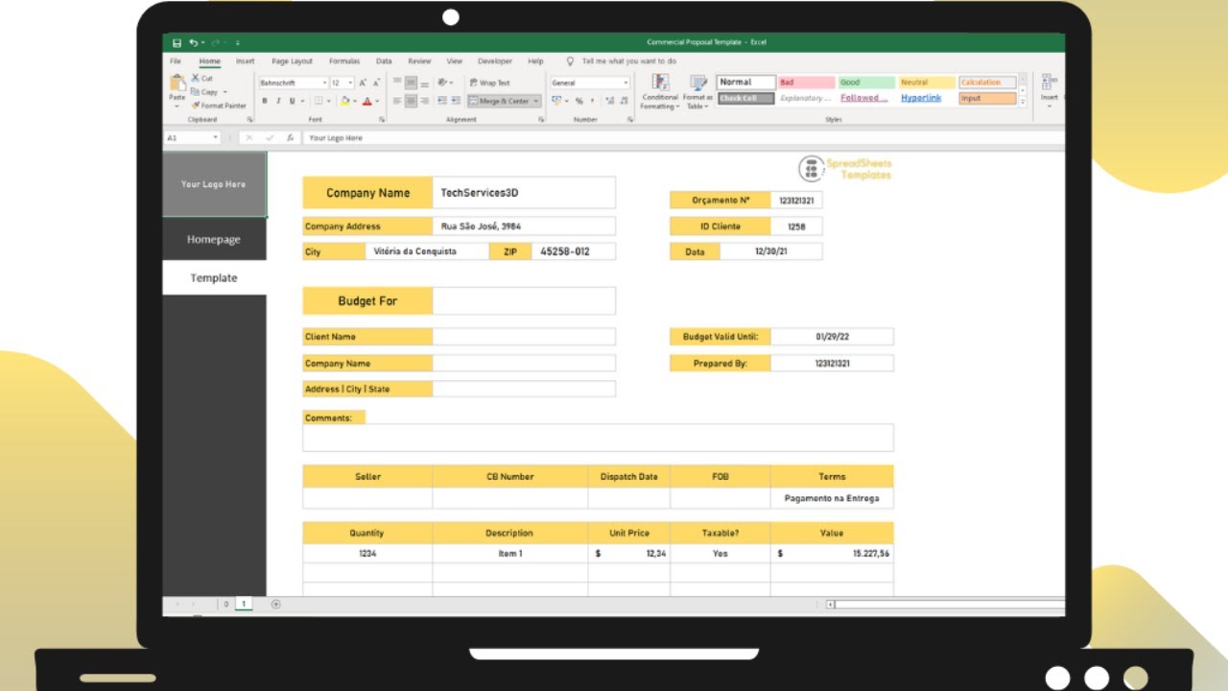Open the font size 12 dropdown
Screen dimensions: 1228x691
coord(351,83)
